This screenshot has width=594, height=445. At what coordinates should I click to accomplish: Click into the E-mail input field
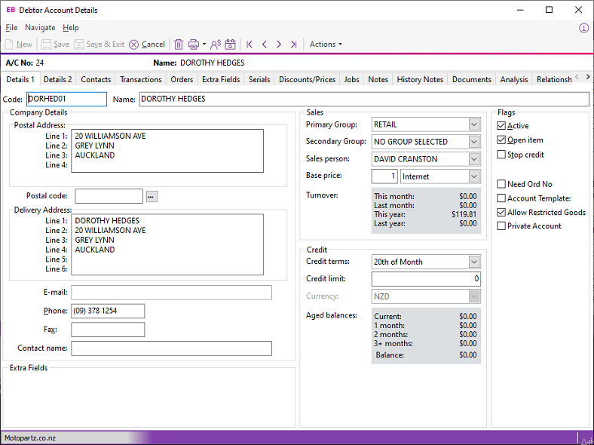tap(171, 293)
